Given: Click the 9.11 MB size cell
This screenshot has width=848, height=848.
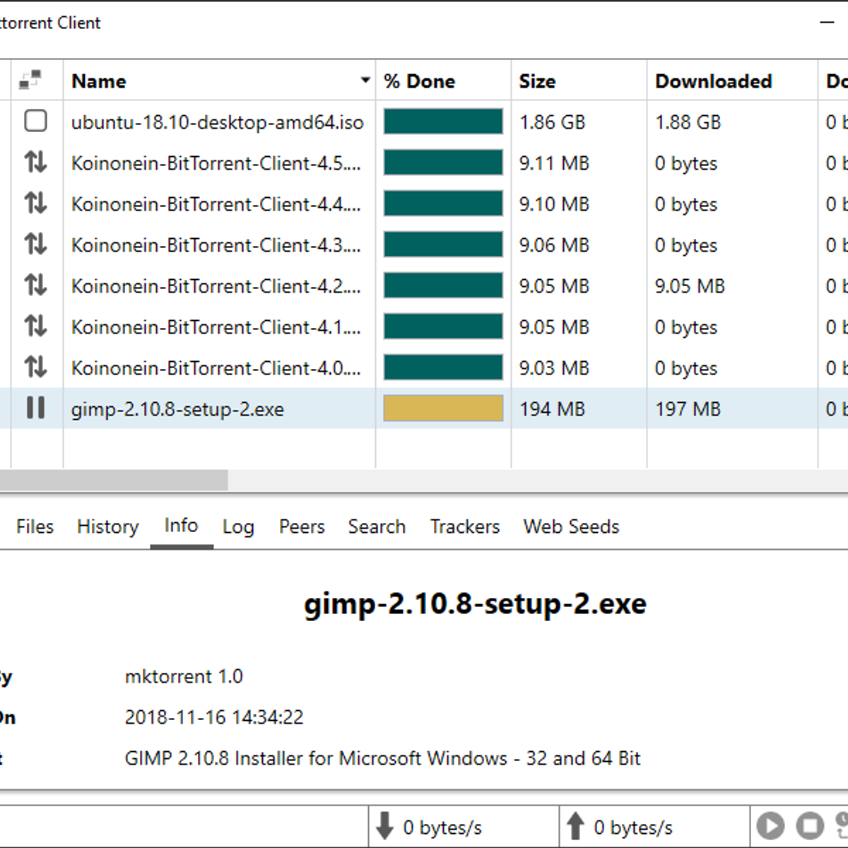Looking at the screenshot, I should point(554,163).
